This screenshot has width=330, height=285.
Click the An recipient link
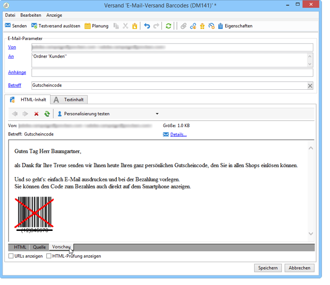click(x=11, y=56)
